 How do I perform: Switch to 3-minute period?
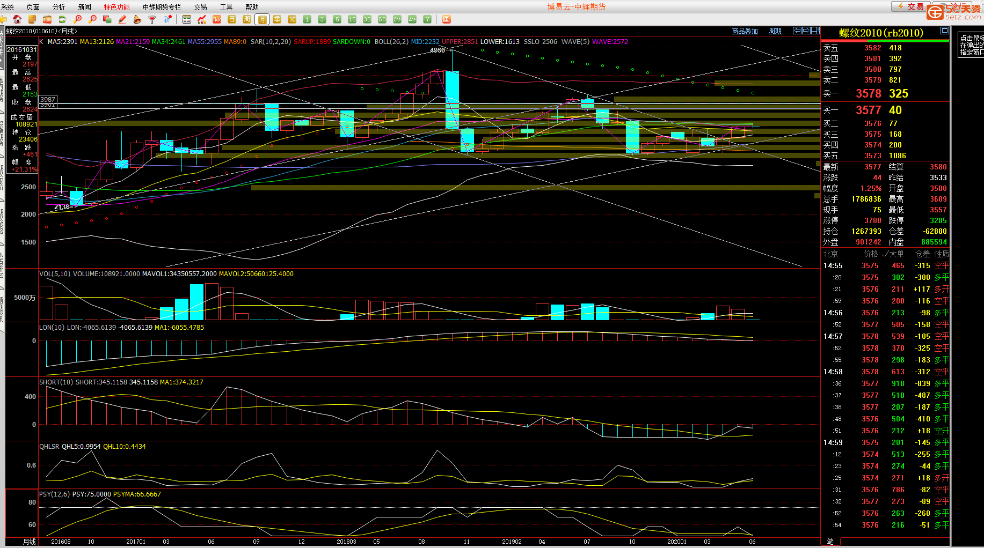click(x=322, y=19)
